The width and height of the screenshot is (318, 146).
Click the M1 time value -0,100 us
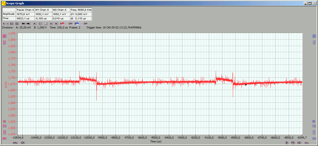(43, 19)
